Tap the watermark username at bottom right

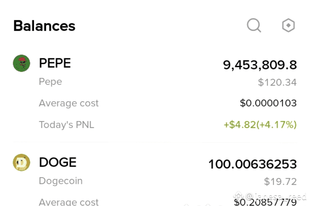[x=276, y=197]
